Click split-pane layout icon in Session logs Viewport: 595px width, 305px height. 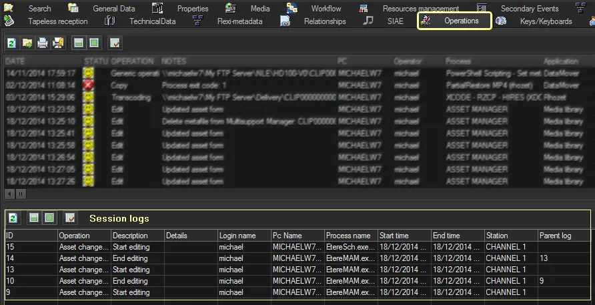(x=34, y=218)
